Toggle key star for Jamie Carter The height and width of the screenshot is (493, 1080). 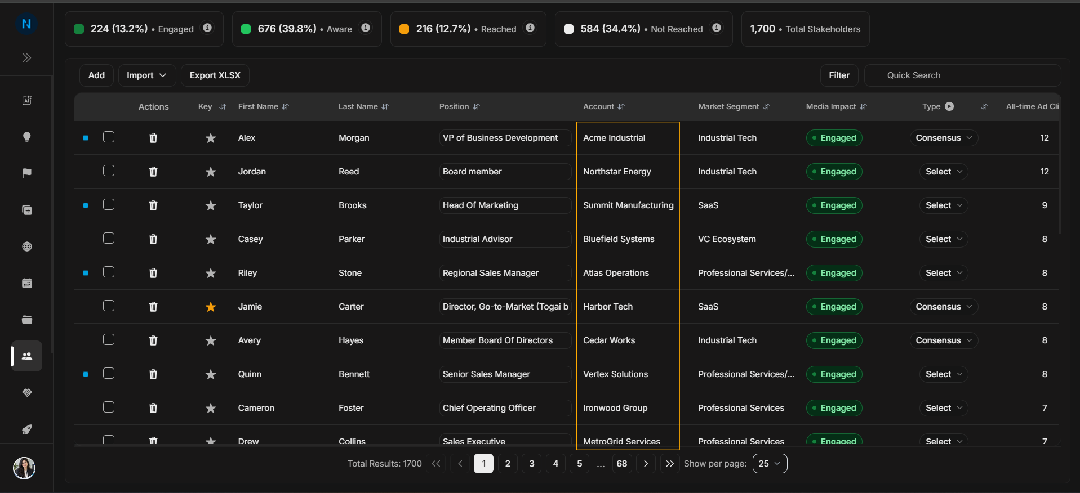tap(211, 307)
